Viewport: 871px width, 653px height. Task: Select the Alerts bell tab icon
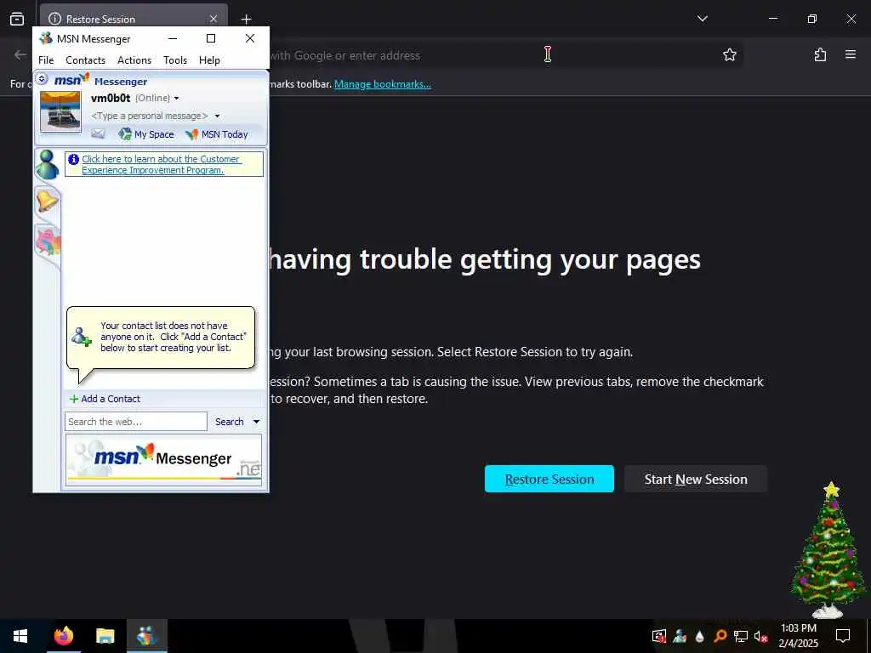48,201
